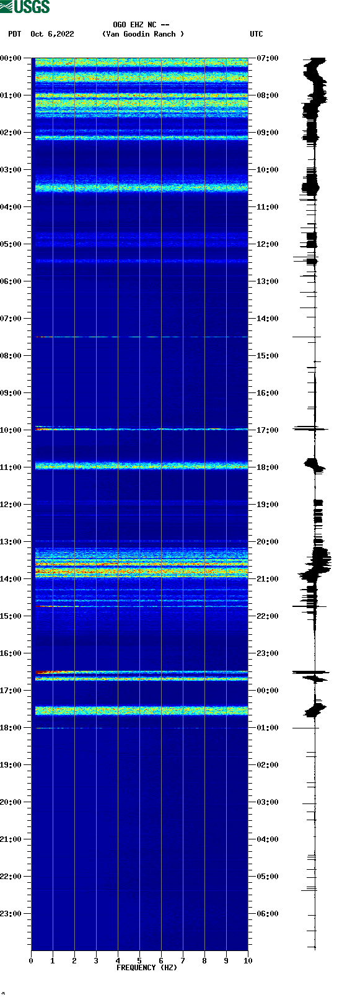Viewport: 342px width, 1000px height.
Task: Click the '17:00' UTC time label
Action: (x=268, y=430)
